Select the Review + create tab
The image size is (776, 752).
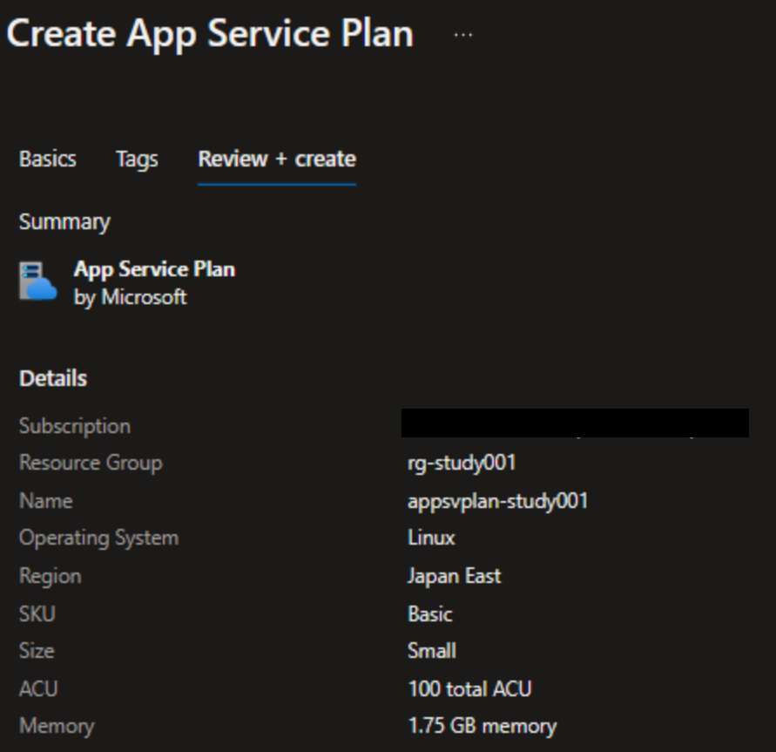click(x=277, y=159)
